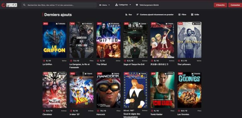Focus the Rechercher des films search field

pyautogui.click(x=59, y=5)
